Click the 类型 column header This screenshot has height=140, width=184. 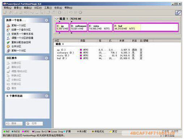click(x=88, y=41)
